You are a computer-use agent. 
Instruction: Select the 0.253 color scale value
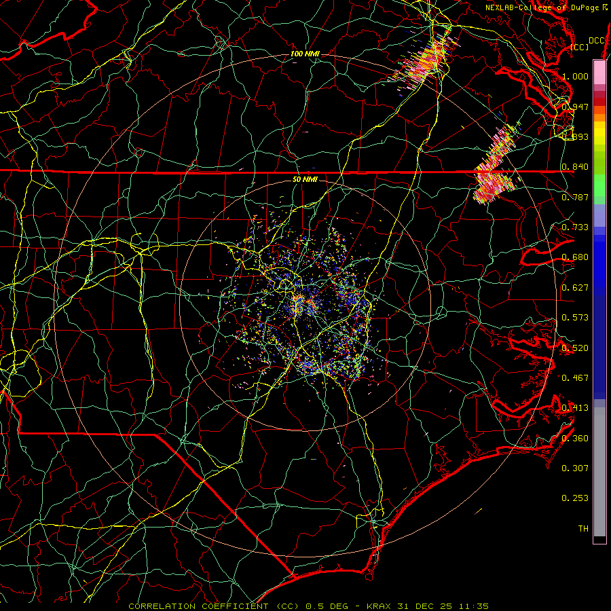pos(575,498)
